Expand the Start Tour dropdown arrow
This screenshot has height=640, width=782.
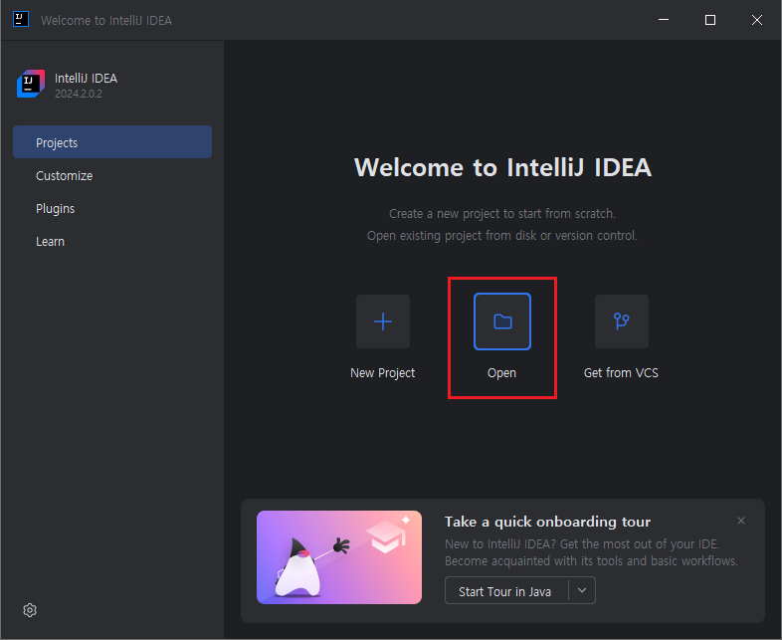[x=582, y=591]
